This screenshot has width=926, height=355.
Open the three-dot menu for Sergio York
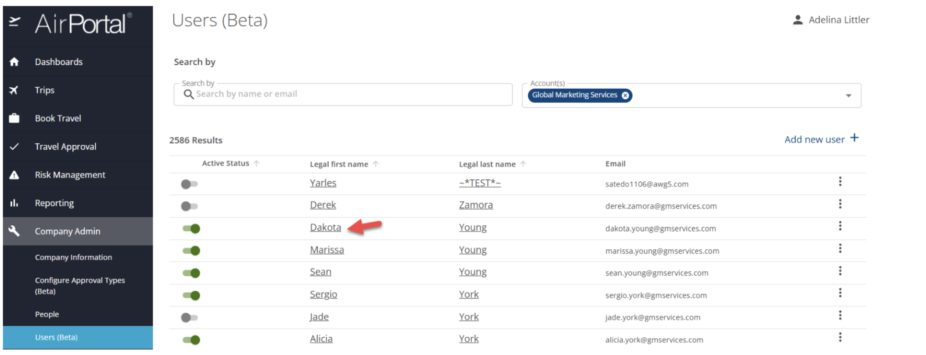(840, 293)
